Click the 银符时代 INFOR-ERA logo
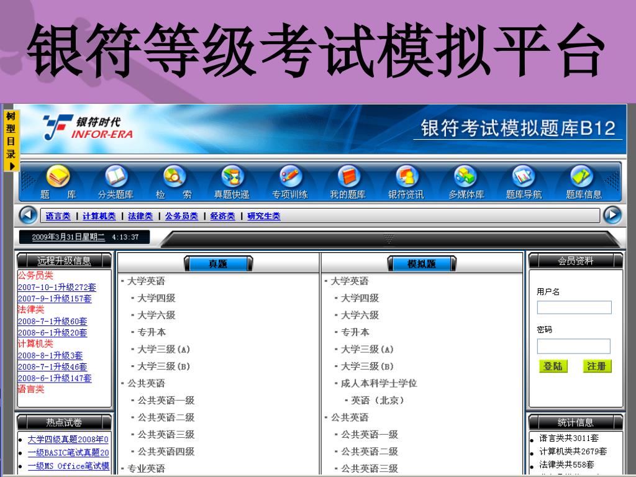Image resolution: width=636 pixels, height=477 pixels. pos(88,127)
